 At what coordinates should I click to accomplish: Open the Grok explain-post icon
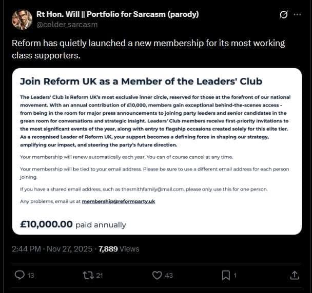pos(283,15)
